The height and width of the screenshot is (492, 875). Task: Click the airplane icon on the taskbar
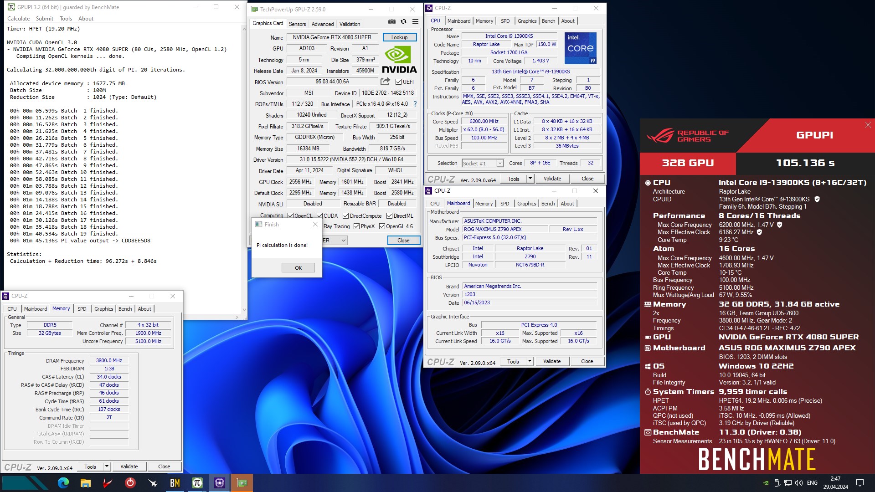point(152,483)
